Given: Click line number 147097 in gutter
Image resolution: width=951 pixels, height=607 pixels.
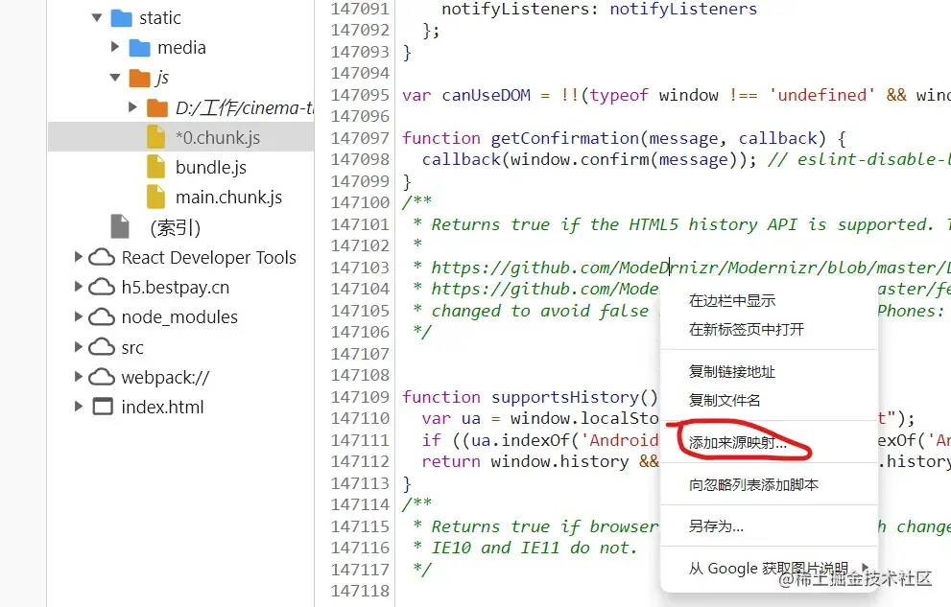Looking at the screenshot, I should click(x=360, y=137).
